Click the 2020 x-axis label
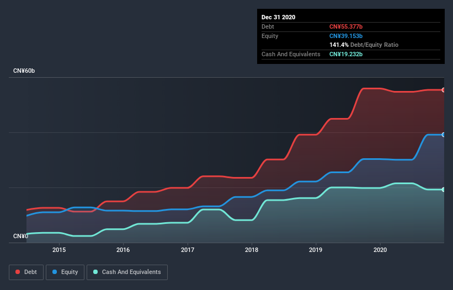 [x=380, y=250]
